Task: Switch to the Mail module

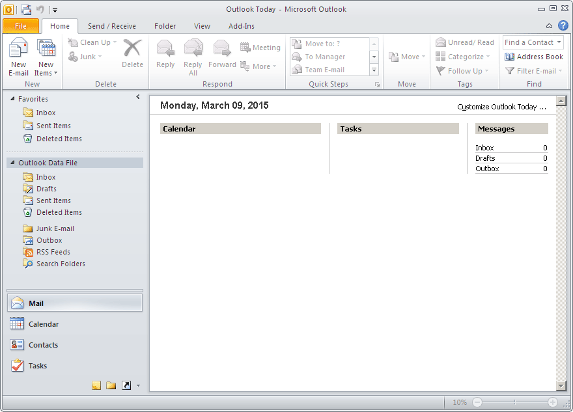Action: 75,303
